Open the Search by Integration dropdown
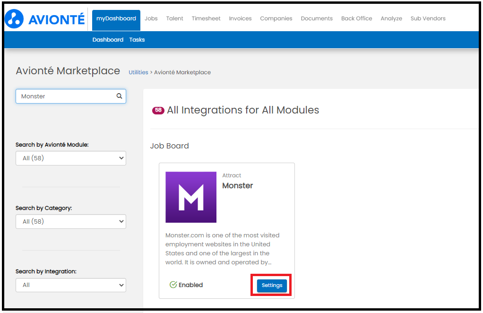 click(71, 285)
